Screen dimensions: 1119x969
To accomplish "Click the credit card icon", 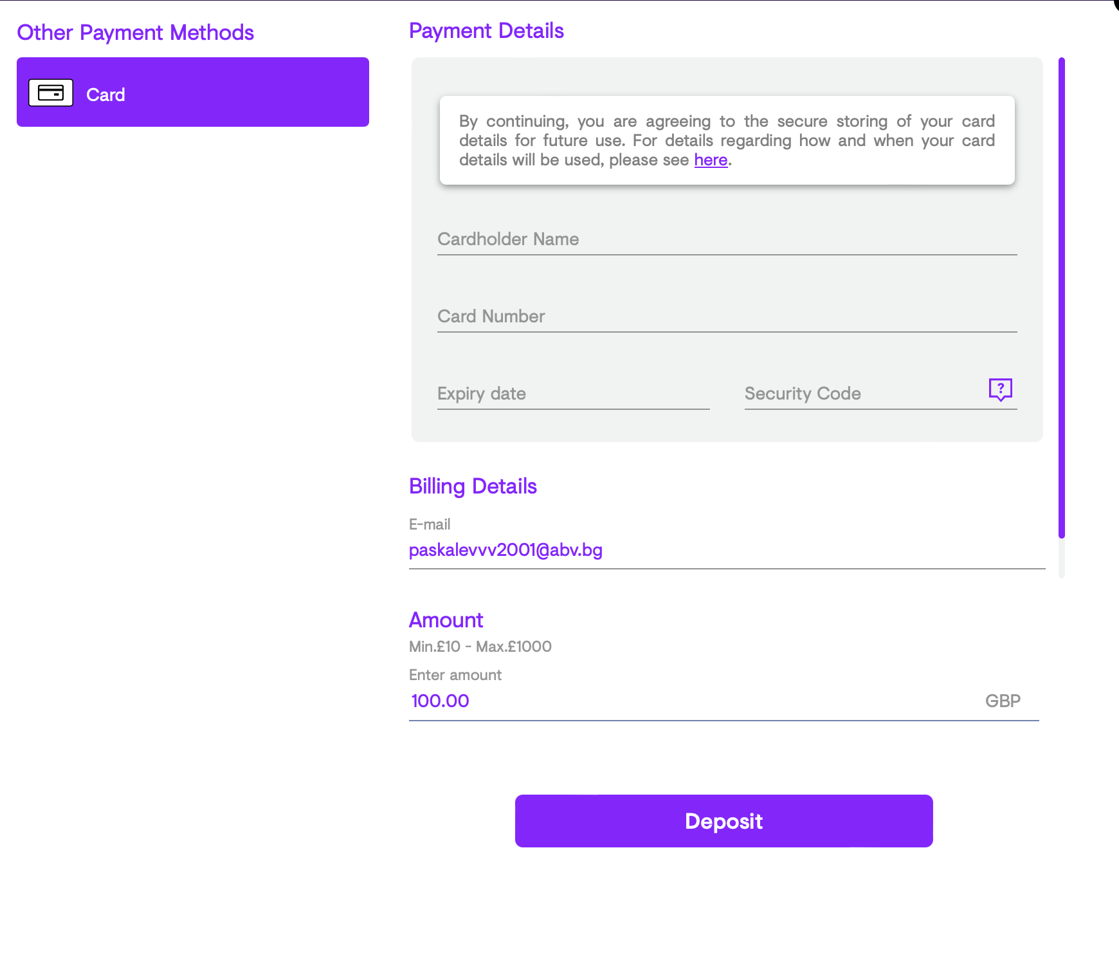I will coord(51,93).
